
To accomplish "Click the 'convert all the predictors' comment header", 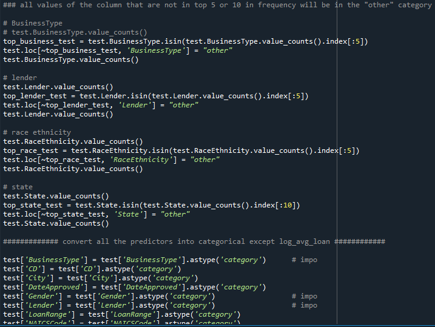I will click(x=194, y=242).
